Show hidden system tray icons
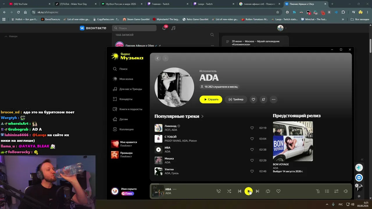Viewport: 372px width, 209px height. tap(327, 204)
